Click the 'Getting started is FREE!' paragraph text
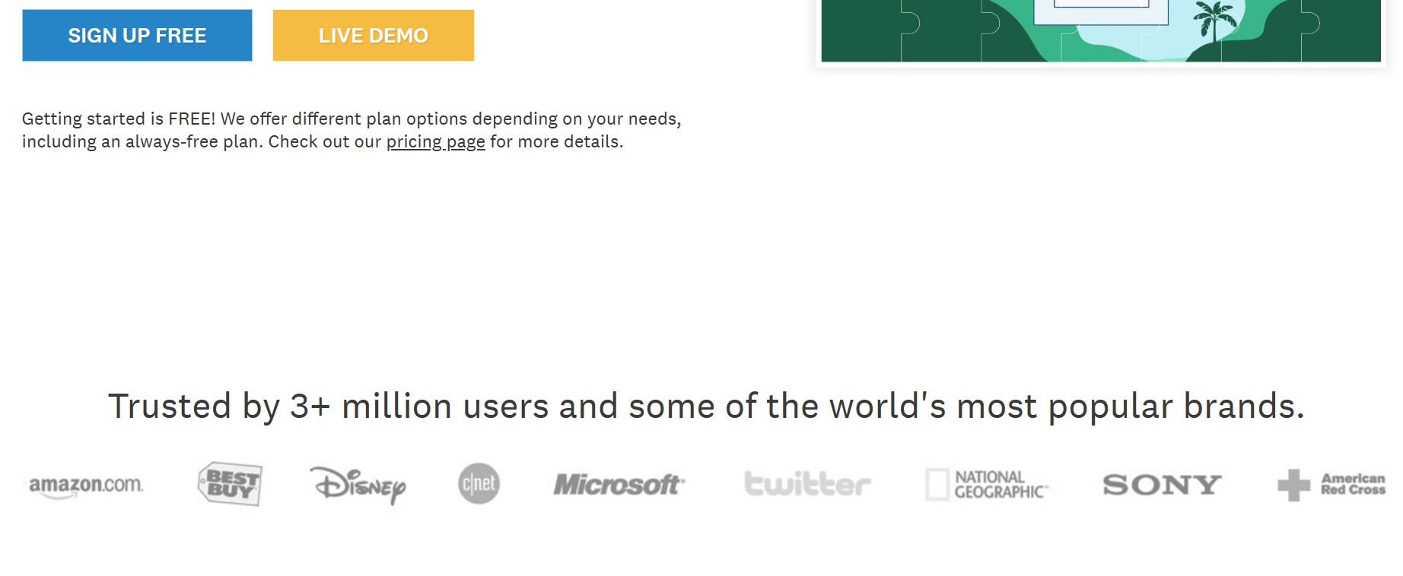 click(x=351, y=119)
